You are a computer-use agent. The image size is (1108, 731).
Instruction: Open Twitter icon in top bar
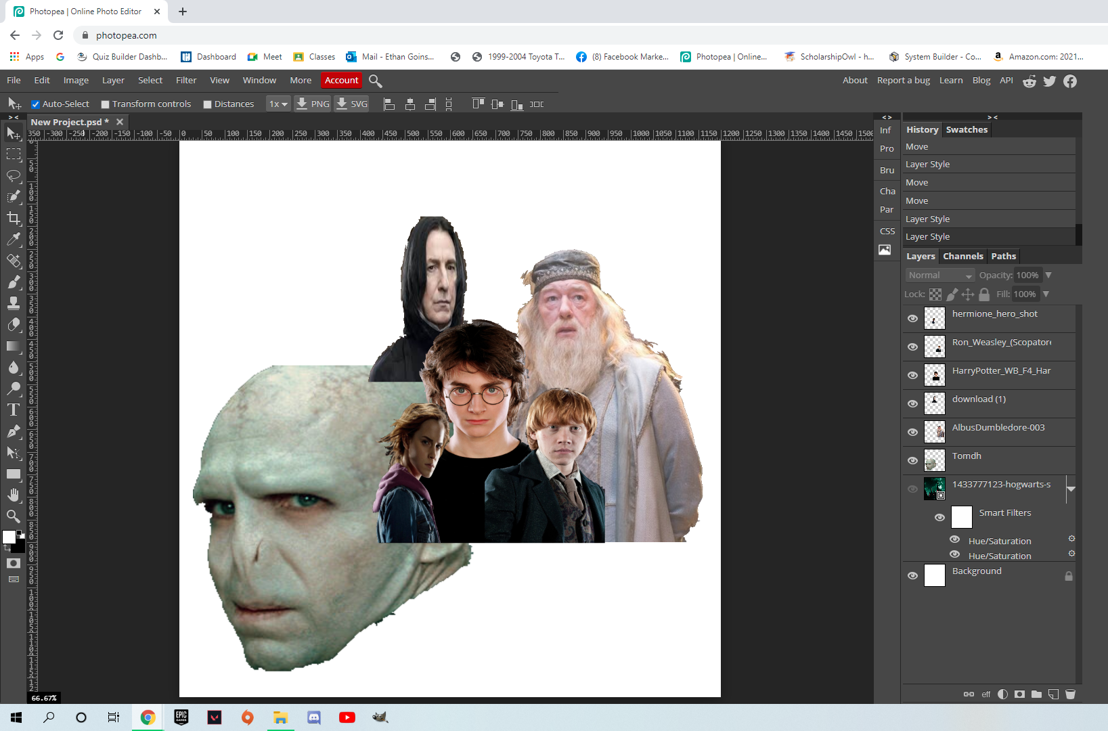click(x=1050, y=81)
